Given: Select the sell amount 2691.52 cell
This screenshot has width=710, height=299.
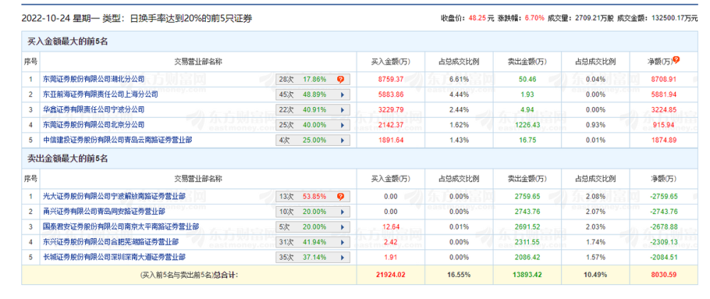Looking at the screenshot, I should tap(527, 227).
